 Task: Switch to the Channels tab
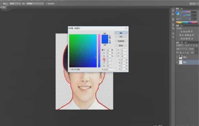click(182, 43)
